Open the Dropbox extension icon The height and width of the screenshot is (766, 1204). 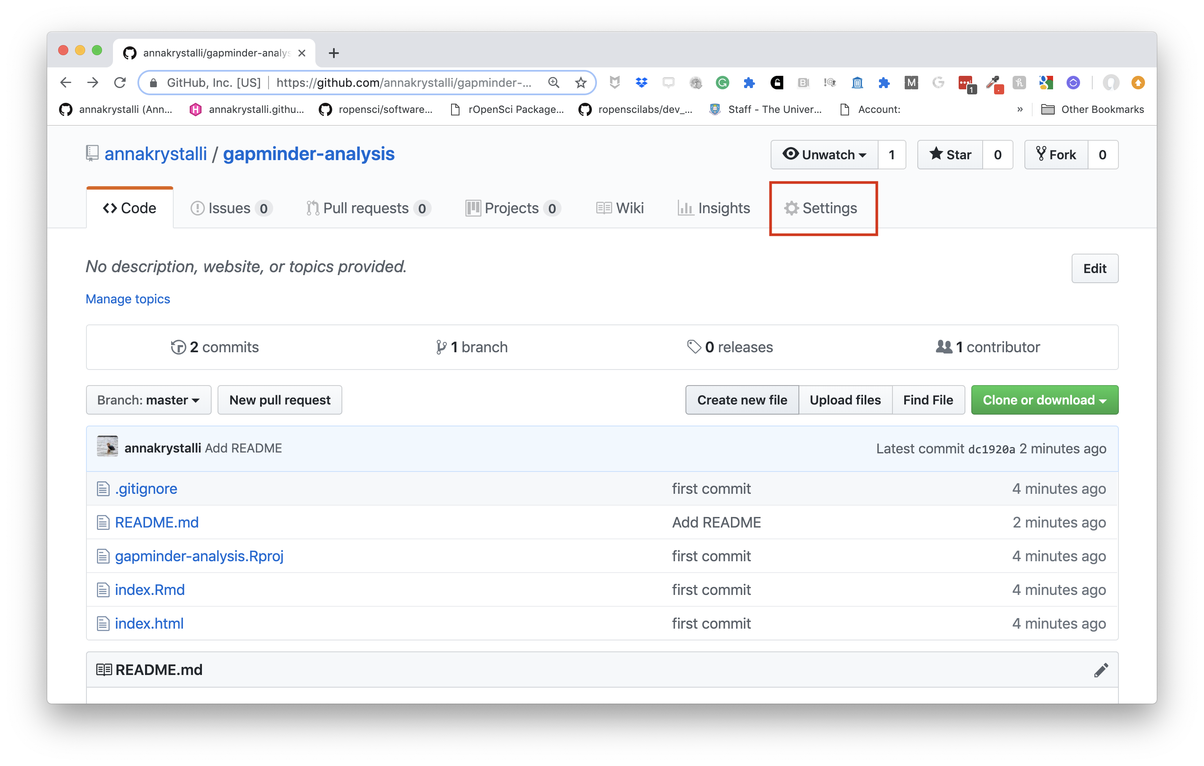pyautogui.click(x=642, y=83)
